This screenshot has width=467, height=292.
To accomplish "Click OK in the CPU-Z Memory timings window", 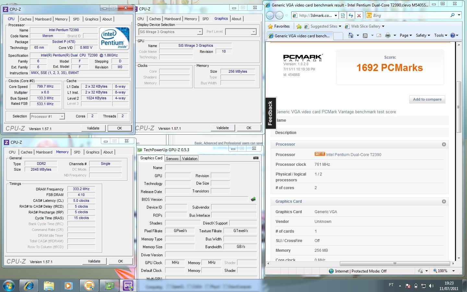I will click(120, 261).
